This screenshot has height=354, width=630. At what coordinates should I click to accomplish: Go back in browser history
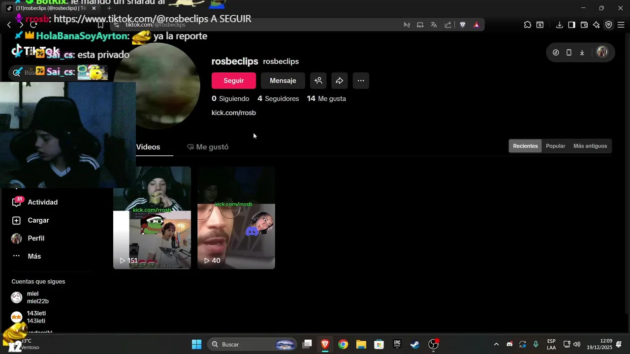coord(9,25)
